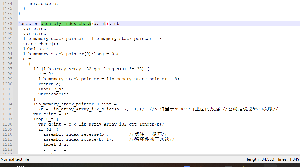Click the unreachable; statement on line 1202
The image size is (300, 167).
coord(53,94)
